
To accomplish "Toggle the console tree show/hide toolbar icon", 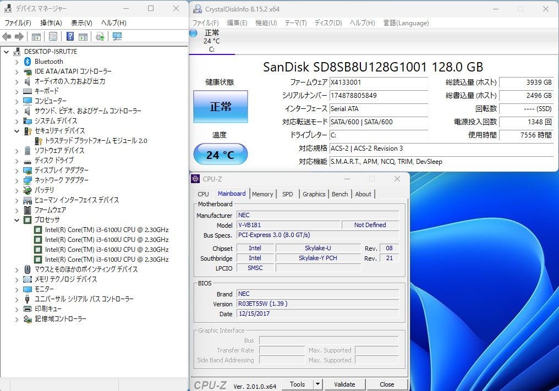I will coord(36,36).
